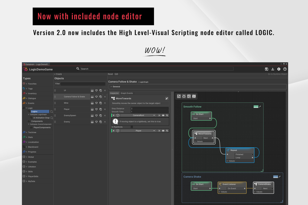Click the Search input field

coord(157,69)
